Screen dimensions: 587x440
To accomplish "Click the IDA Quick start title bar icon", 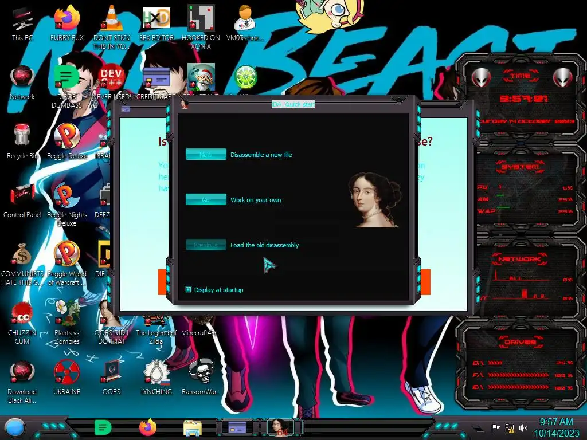I will click(184, 104).
